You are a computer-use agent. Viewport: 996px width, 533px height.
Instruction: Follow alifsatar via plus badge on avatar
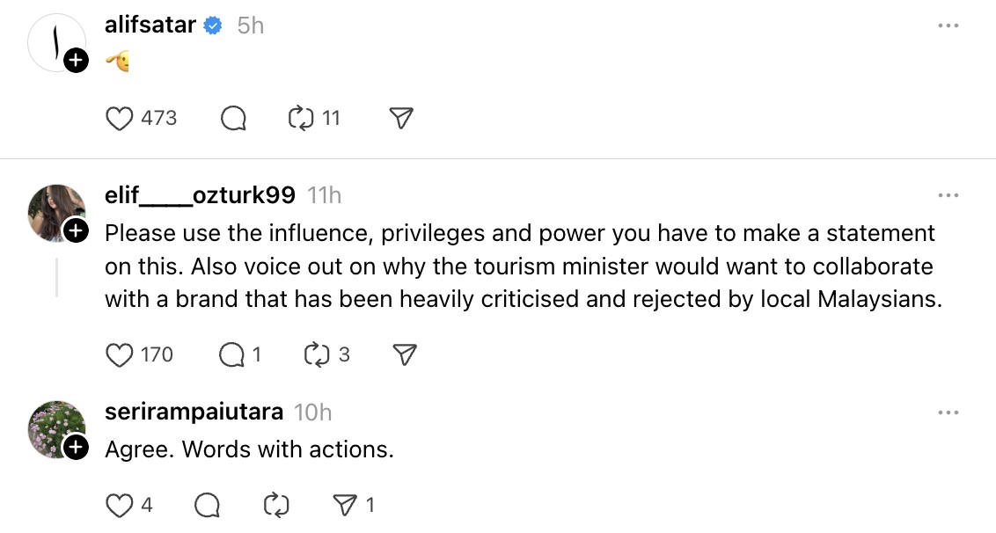tap(76, 61)
